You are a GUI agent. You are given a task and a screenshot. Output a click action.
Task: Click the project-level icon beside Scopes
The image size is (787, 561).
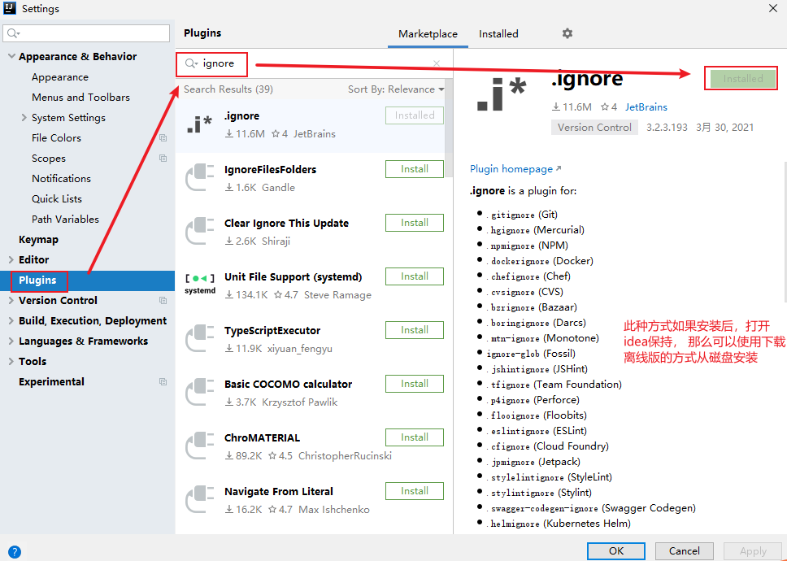coord(163,158)
